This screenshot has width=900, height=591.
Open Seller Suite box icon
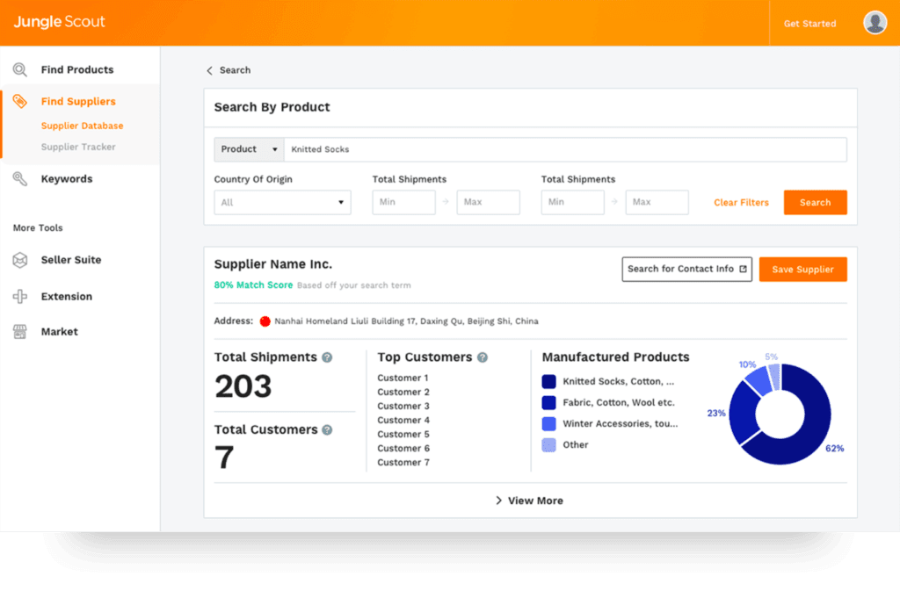(19, 260)
